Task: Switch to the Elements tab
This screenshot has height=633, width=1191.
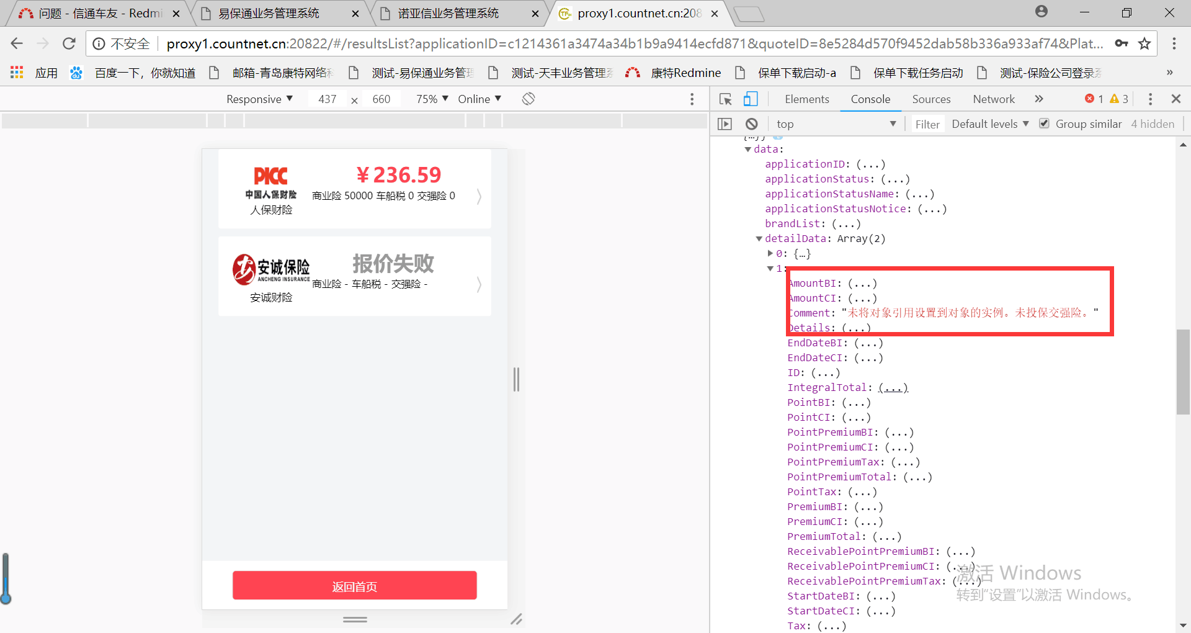Action: pos(806,99)
